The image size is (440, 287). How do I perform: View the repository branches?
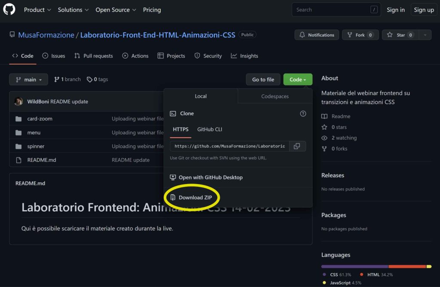(67, 80)
